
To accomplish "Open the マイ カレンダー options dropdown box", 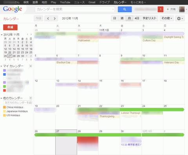I will click(31, 66).
